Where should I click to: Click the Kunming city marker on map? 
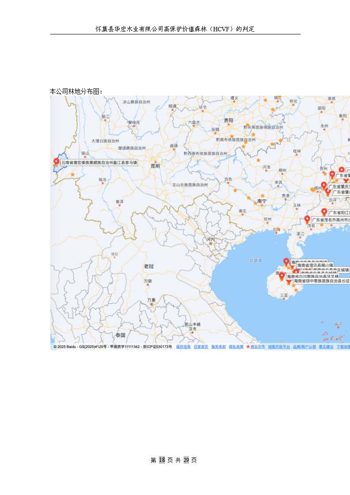tap(155, 161)
